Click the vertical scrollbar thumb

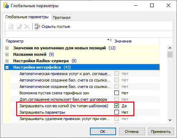[170, 54]
